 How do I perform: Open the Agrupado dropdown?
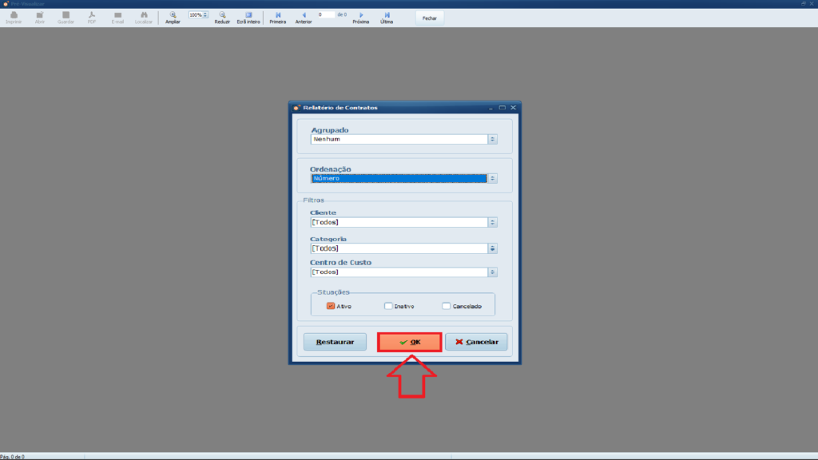pos(492,139)
